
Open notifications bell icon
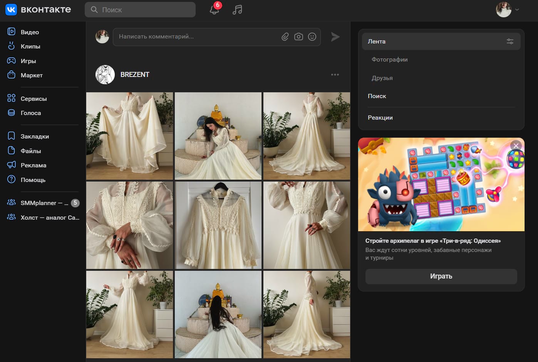coord(214,10)
